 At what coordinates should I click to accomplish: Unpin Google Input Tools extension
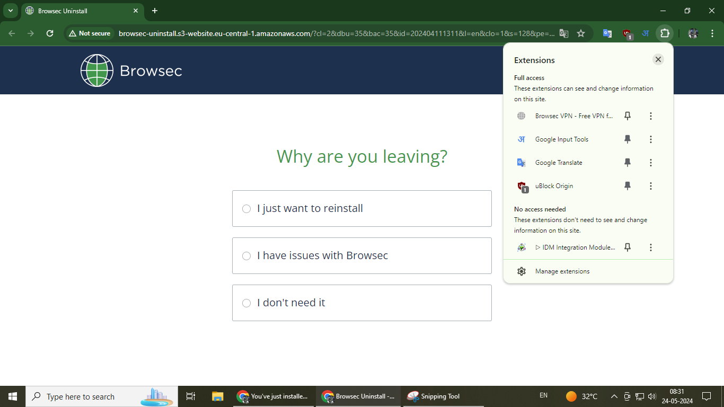coord(628,139)
